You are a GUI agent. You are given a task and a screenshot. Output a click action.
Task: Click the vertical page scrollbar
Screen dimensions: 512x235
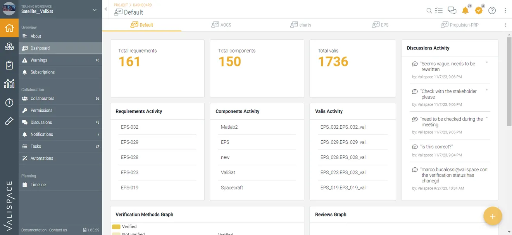tap(509, 81)
